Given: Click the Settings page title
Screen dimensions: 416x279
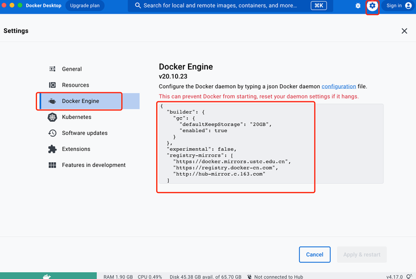Looking at the screenshot, I should (16, 31).
